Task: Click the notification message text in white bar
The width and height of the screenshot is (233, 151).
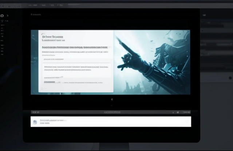Action: click(53, 120)
